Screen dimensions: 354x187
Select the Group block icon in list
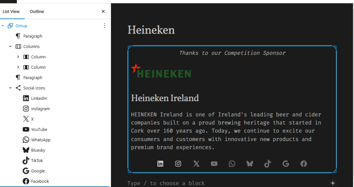point(10,26)
